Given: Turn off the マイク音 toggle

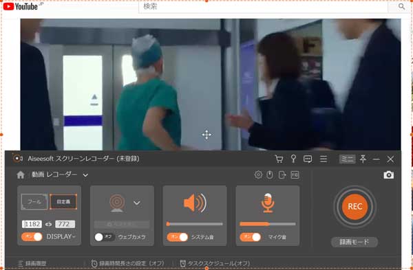Looking at the screenshot, I should click(x=251, y=237).
